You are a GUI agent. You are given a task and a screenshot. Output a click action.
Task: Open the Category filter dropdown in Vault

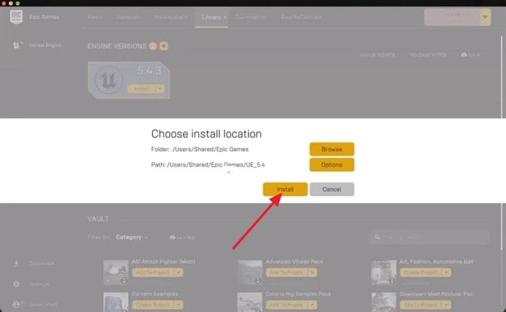(132, 237)
